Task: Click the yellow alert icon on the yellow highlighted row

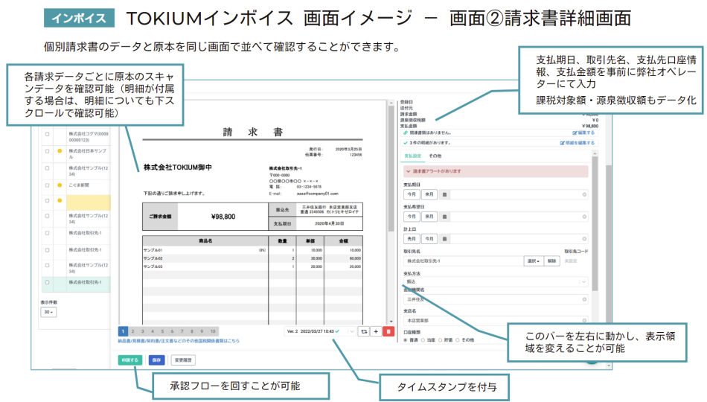Action: (60, 200)
